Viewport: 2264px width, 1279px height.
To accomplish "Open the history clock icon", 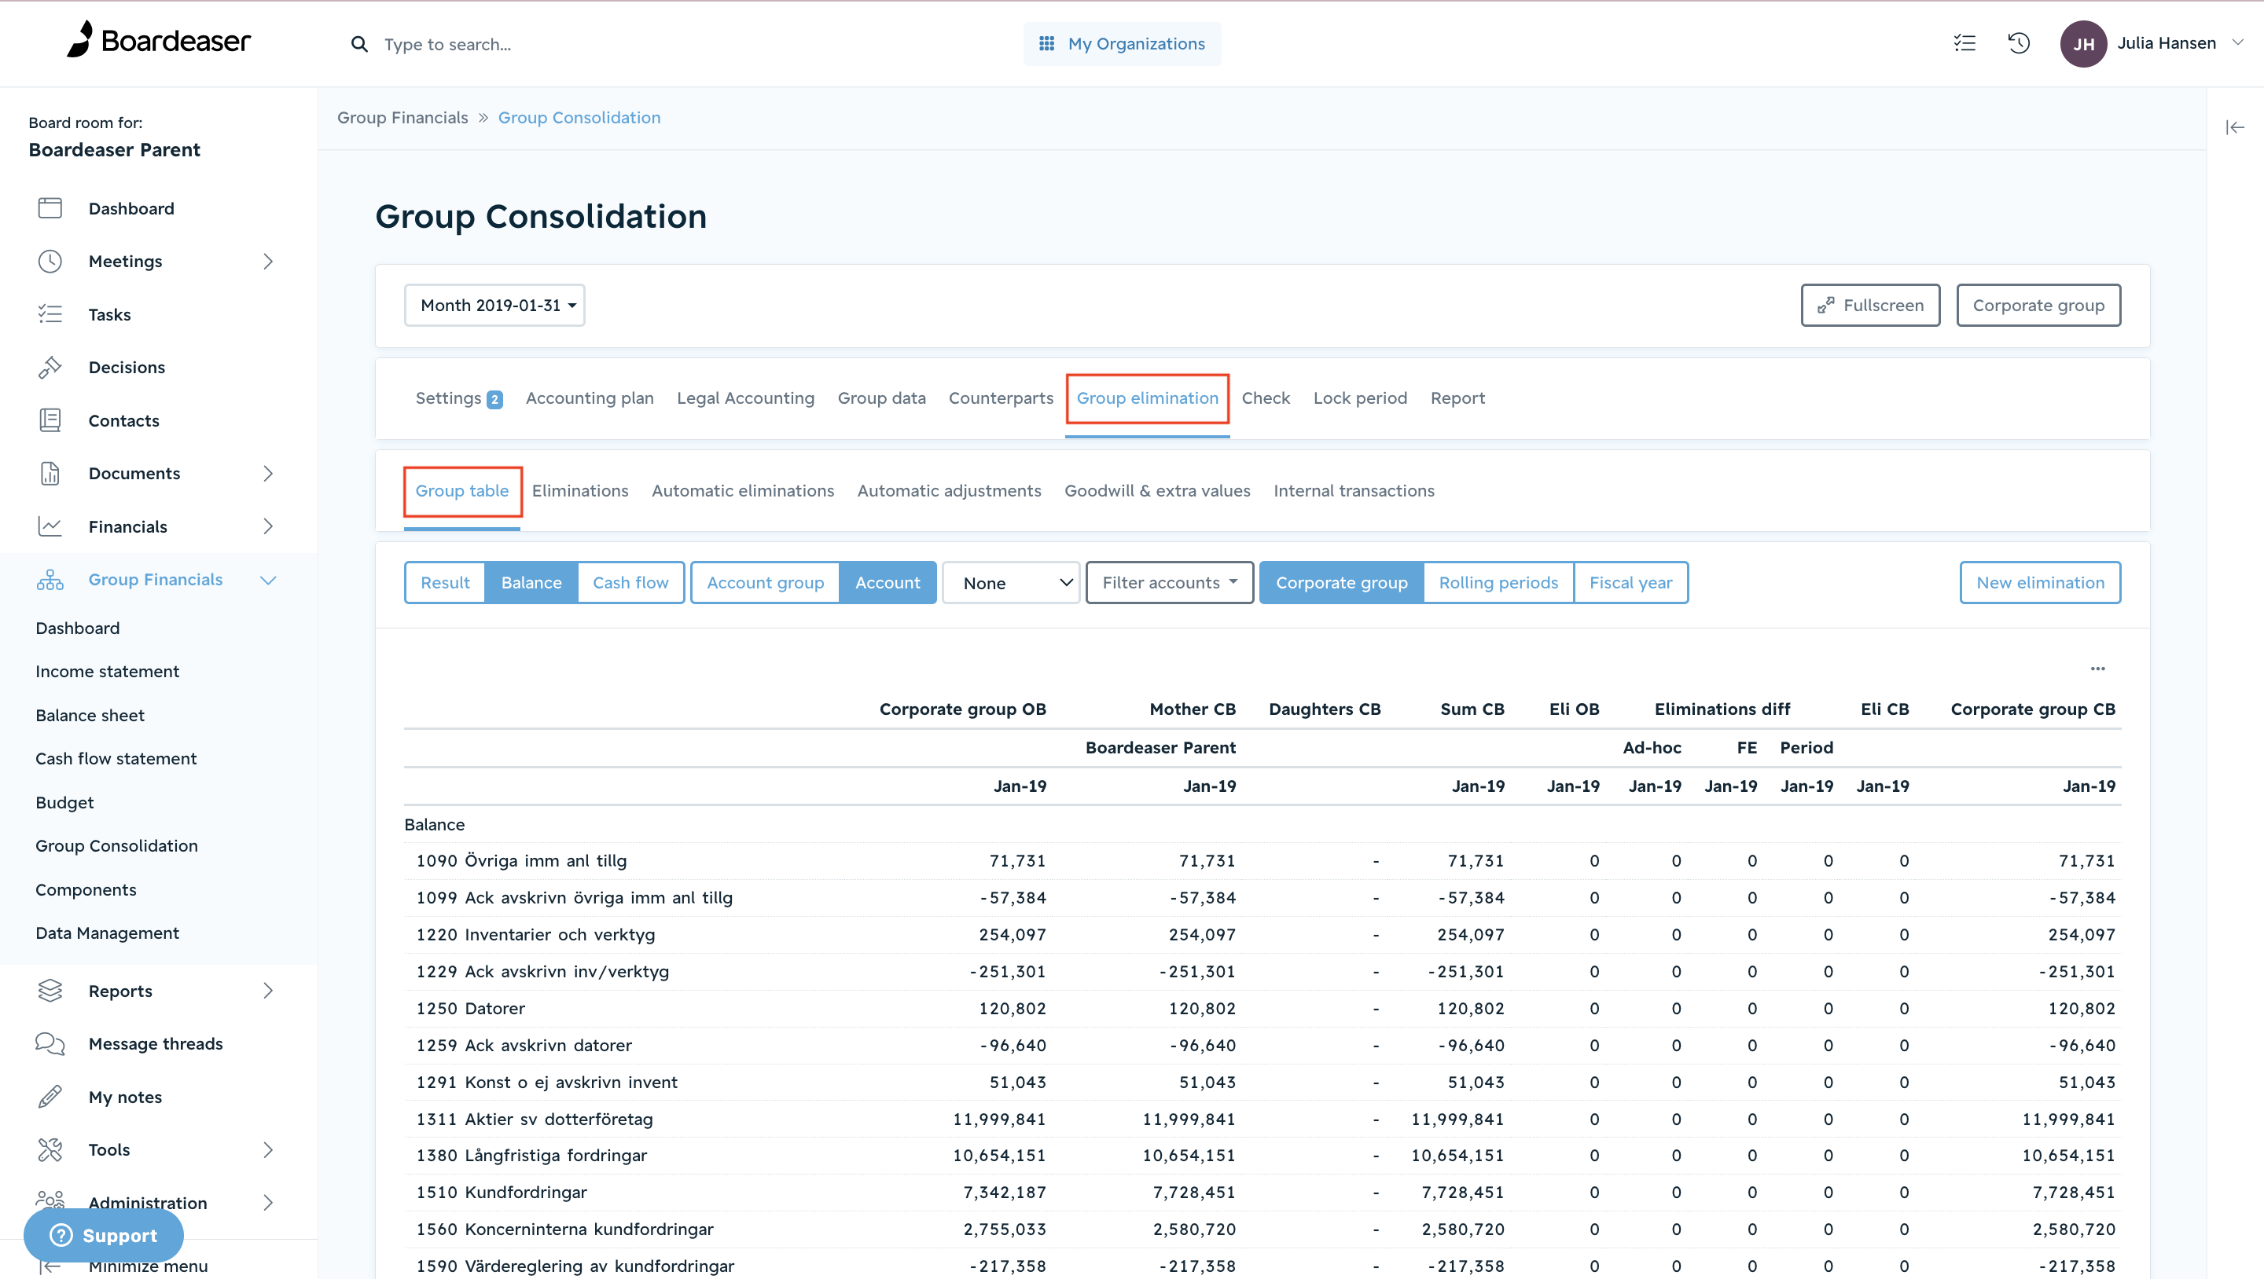I will 2019,43.
